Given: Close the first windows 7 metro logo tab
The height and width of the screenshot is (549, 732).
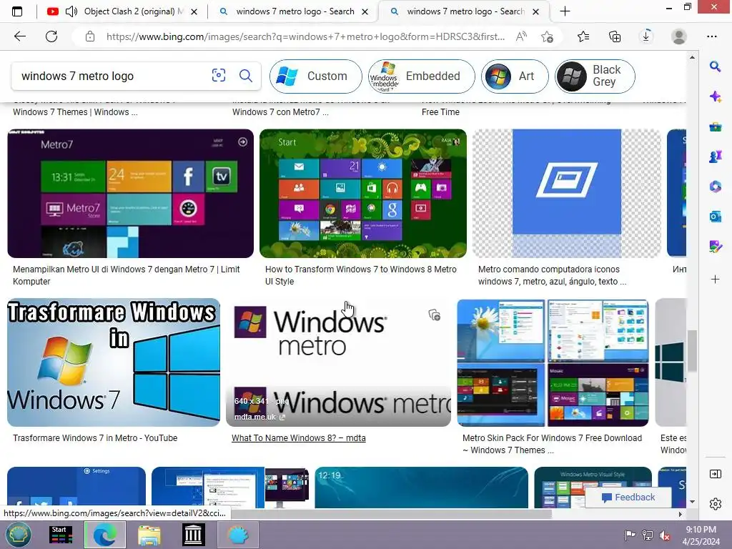Looking at the screenshot, I should [x=365, y=11].
